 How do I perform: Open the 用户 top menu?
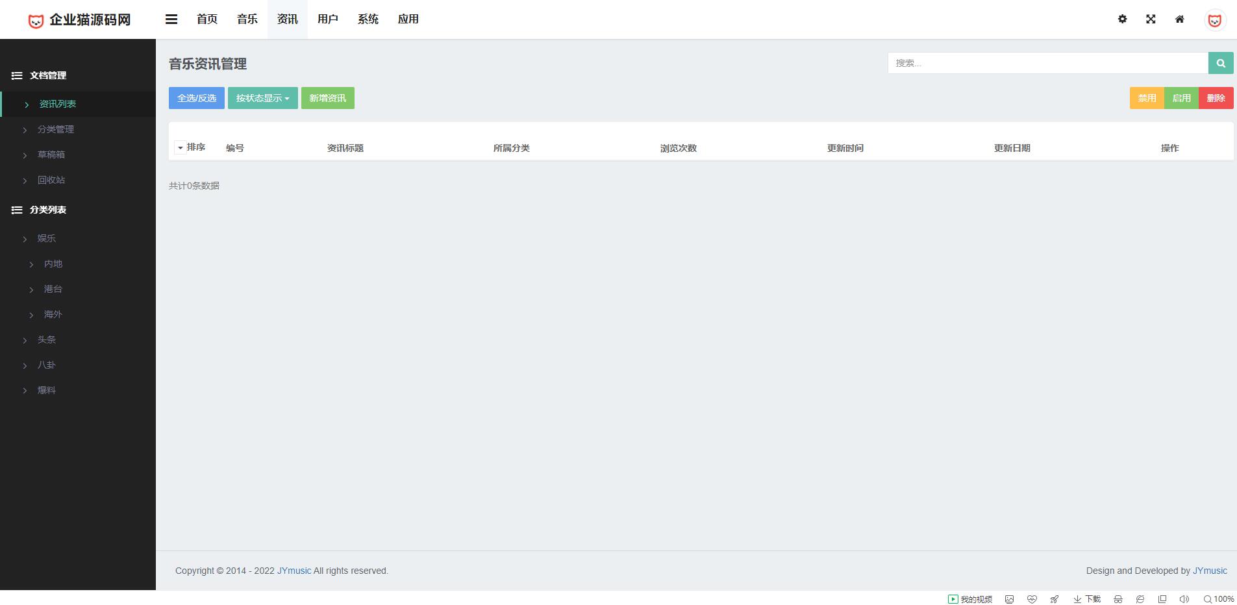[328, 19]
